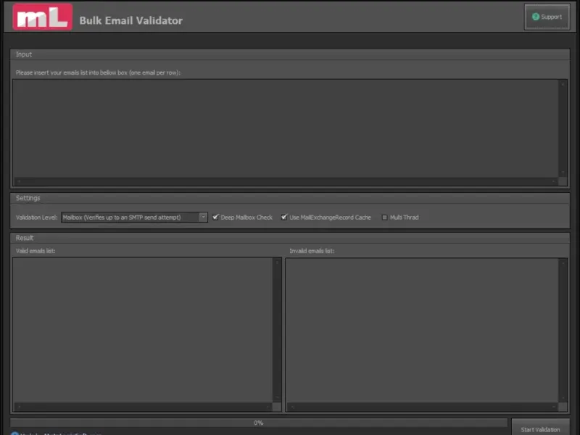Screen dimensions: 580x435
Task: Click the 0% progress bar
Action: click(259, 423)
